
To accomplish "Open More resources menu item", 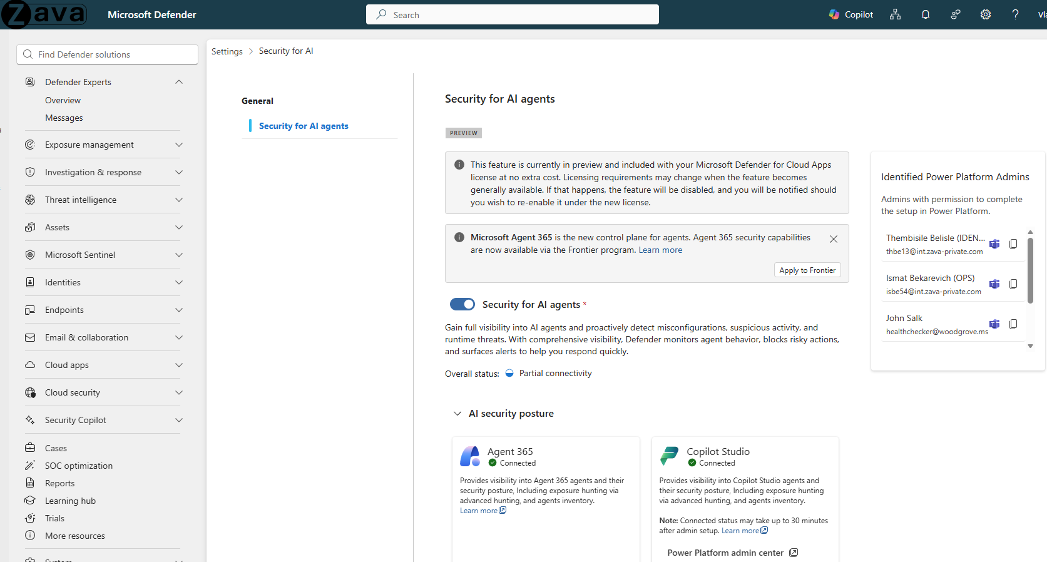I will click(x=75, y=536).
